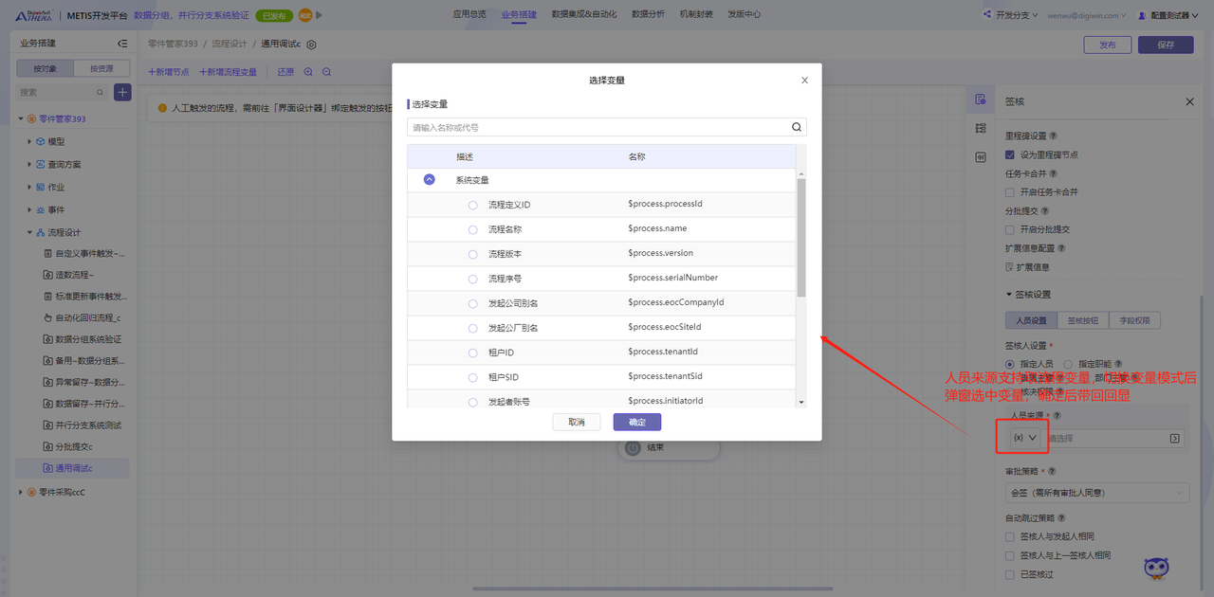Screen dimensions: 1214x597
Task: Open 审批策略 会签 dropdown
Action: point(1097,493)
